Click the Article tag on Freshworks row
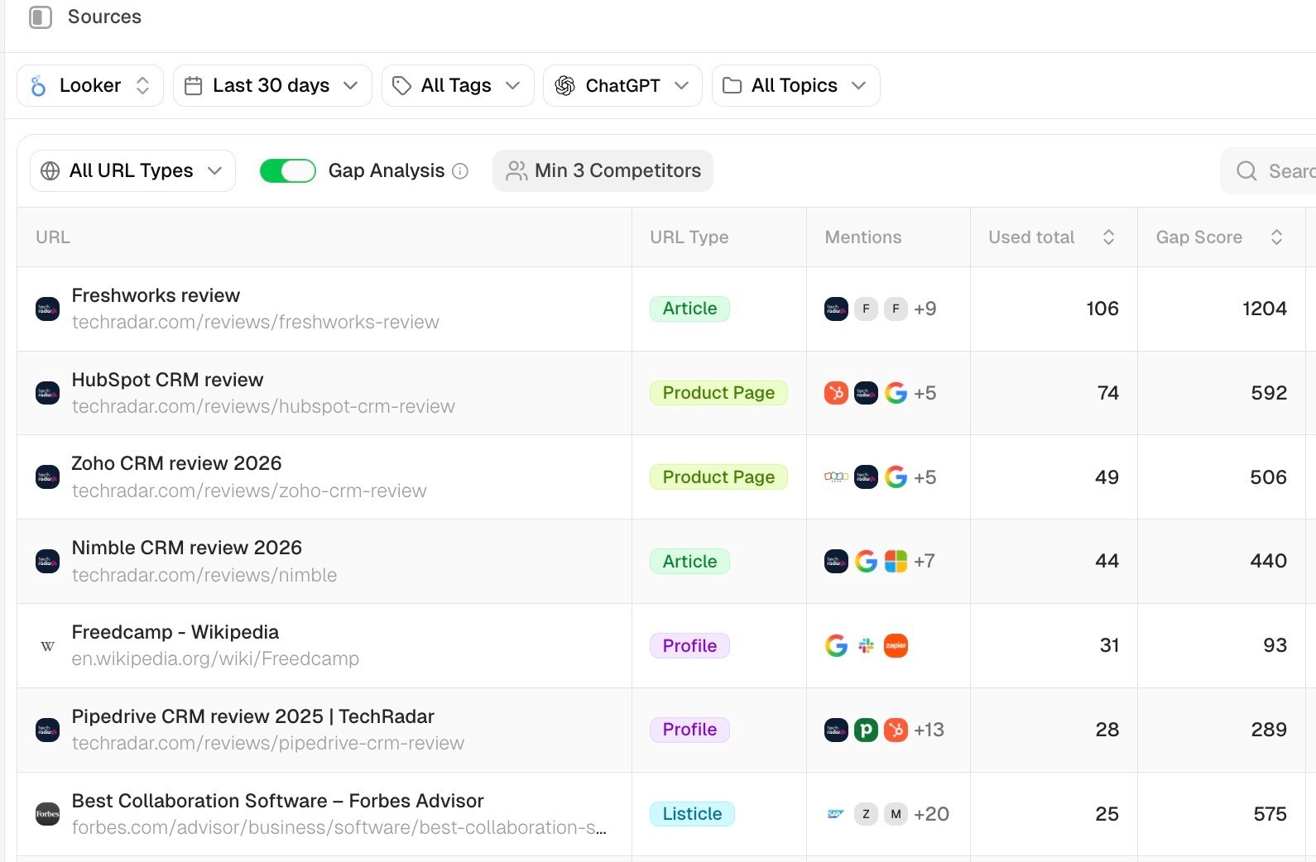Image resolution: width=1316 pixels, height=862 pixels. pyautogui.click(x=689, y=309)
